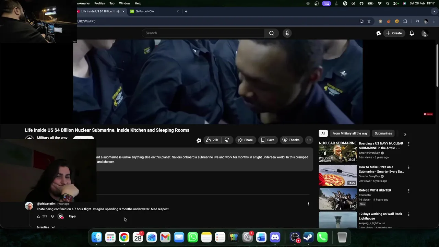
Task: Open Control Center in menu bar
Action: [396, 3]
